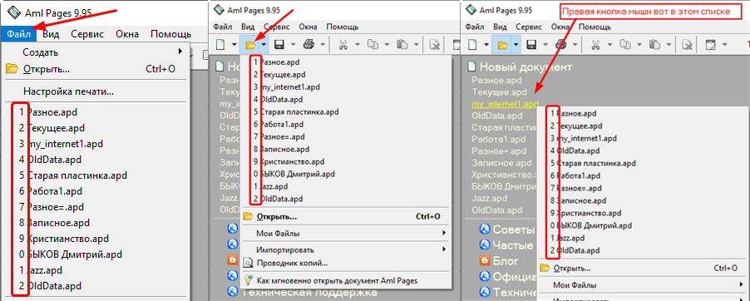The width and height of the screenshot is (750, 301).
Task: Choose Открыть... in right window popup menu
Action: click(644, 268)
